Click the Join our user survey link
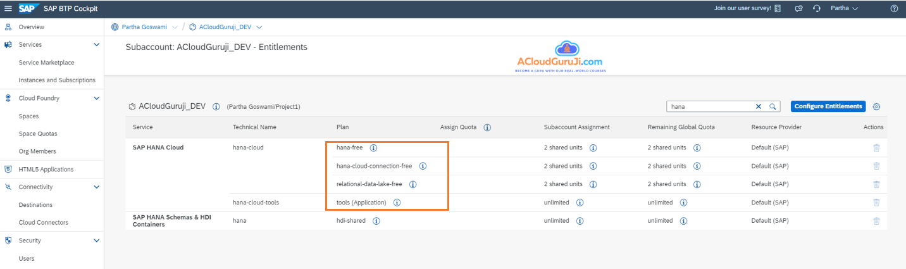This screenshot has width=906, height=269. [x=742, y=8]
